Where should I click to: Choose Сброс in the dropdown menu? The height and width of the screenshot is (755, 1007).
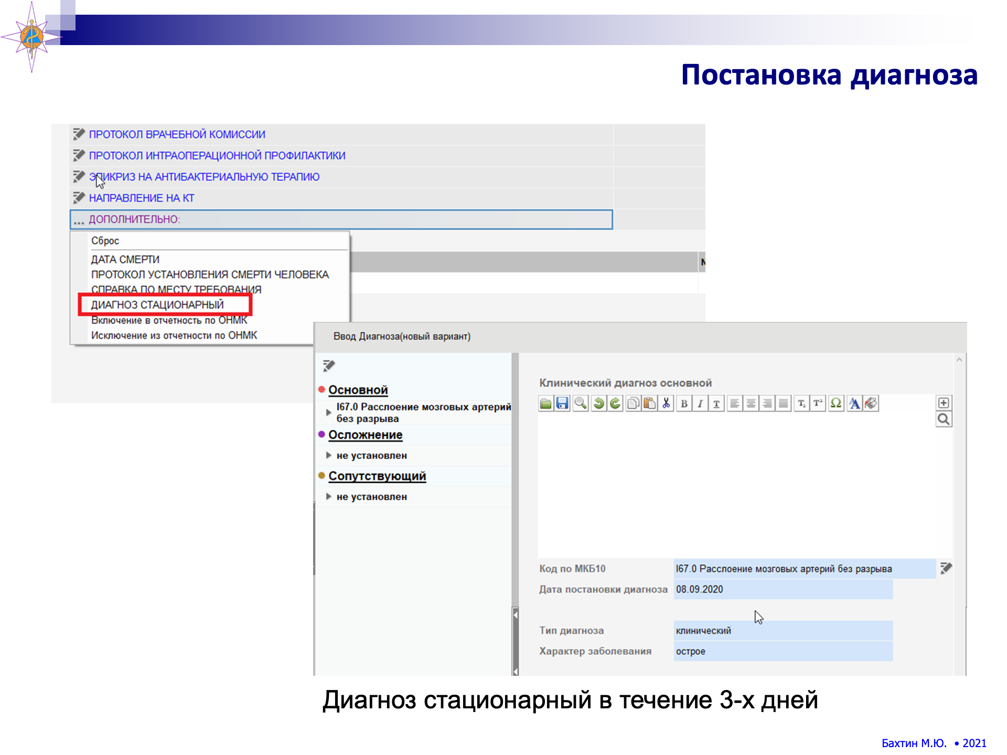click(x=105, y=241)
